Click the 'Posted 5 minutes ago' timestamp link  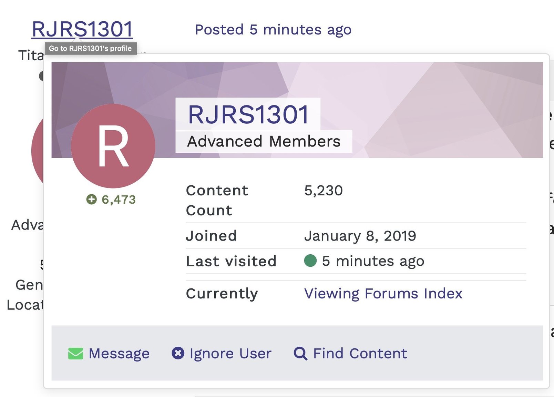[273, 30]
